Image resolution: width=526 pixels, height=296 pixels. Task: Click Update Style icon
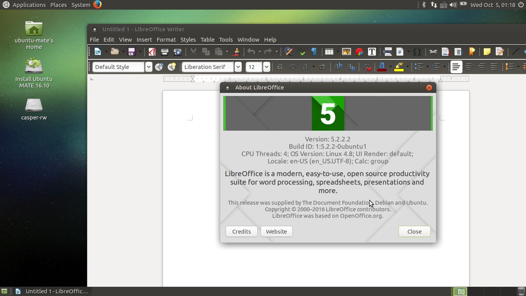coord(159,67)
